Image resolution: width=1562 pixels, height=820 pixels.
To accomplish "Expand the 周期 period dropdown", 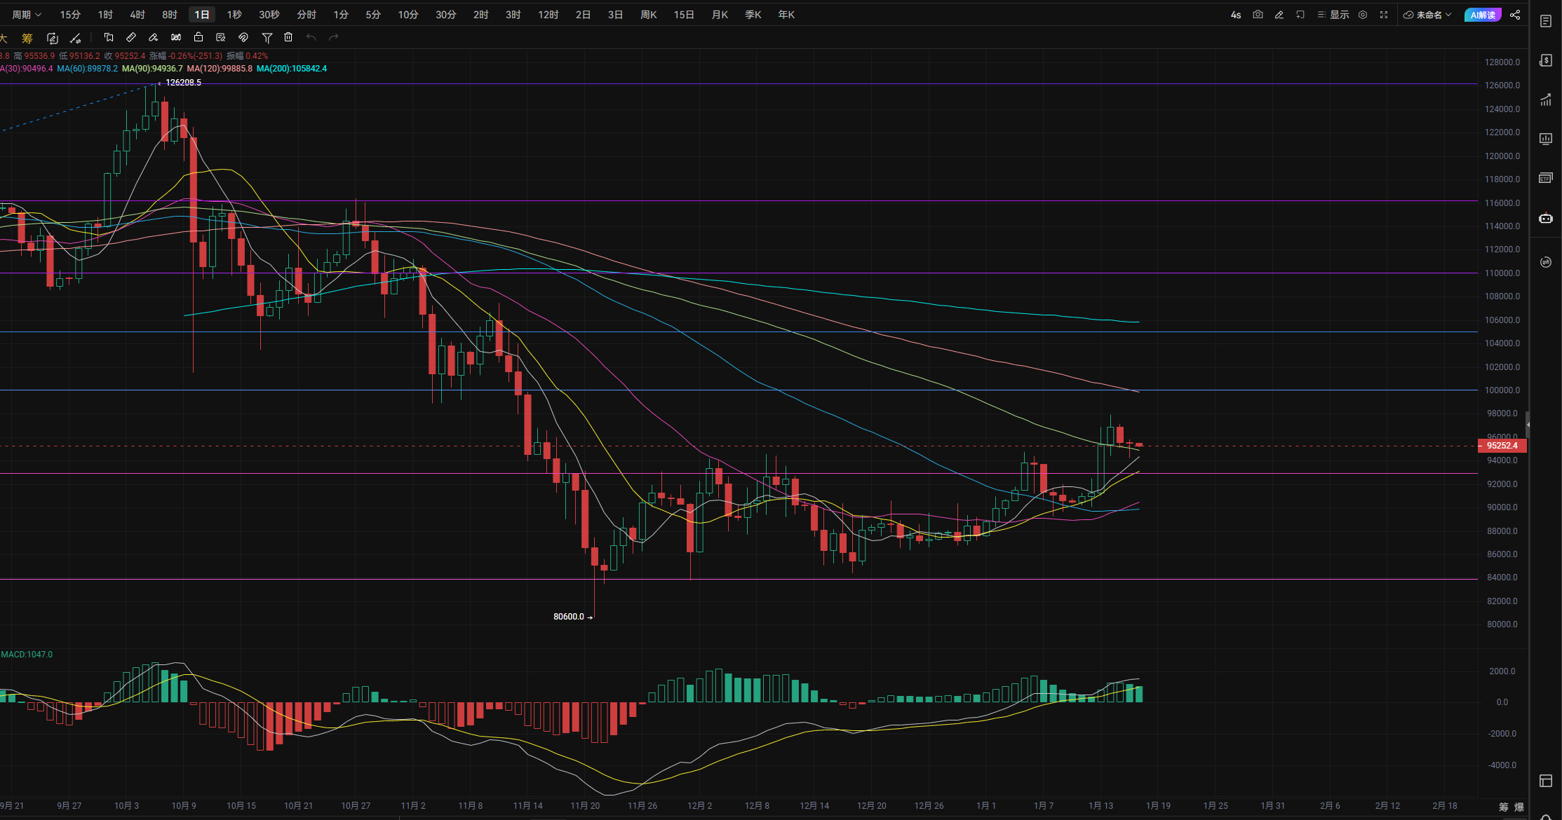I will (x=27, y=15).
